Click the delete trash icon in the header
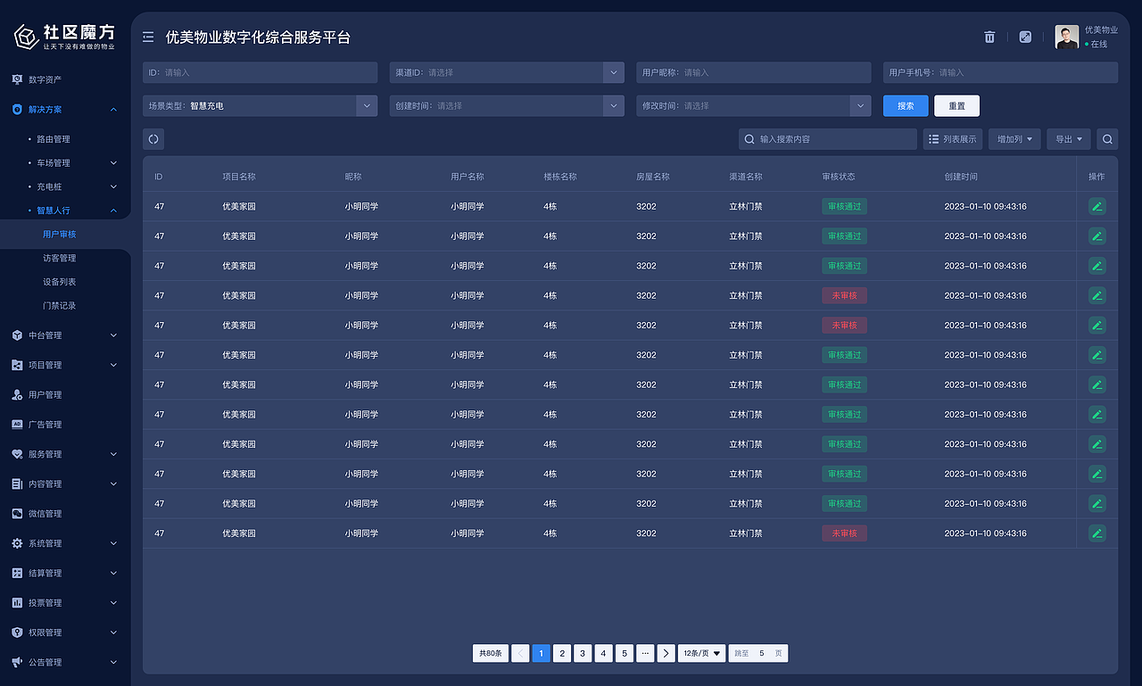 pyautogui.click(x=989, y=37)
